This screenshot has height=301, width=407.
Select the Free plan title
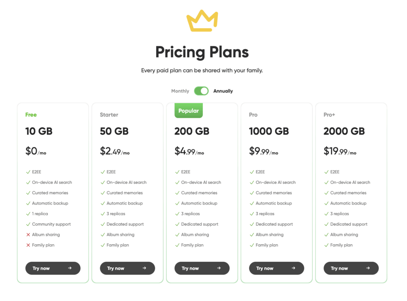[x=31, y=115]
